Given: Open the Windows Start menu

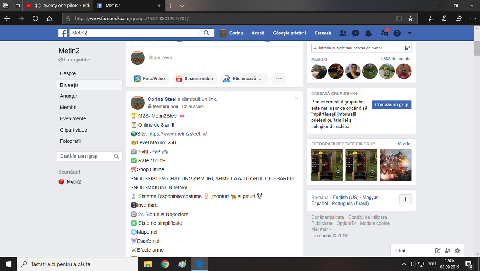Looking at the screenshot, I should (x=8, y=264).
